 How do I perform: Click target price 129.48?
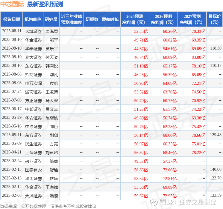click(216, 135)
